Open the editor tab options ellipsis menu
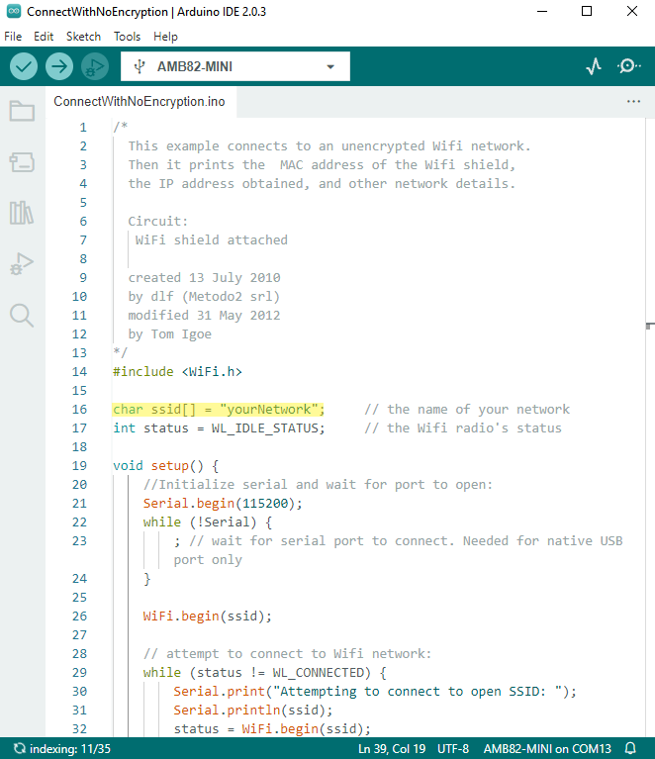 (x=634, y=101)
